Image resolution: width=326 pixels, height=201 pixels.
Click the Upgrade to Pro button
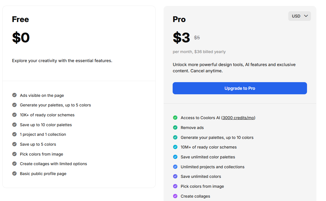point(240,88)
